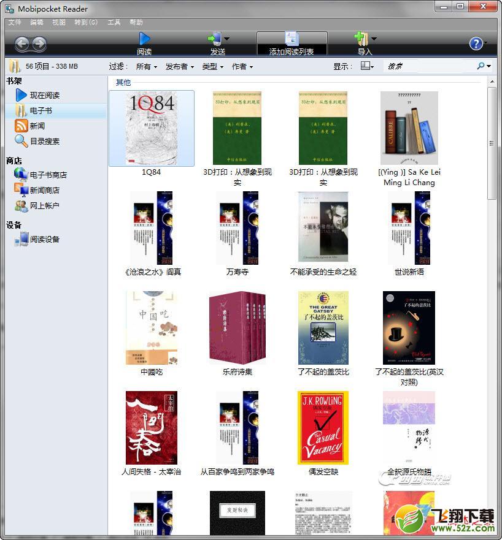Select the 1Q84 book cover
Screen dimensions: 502x540
point(152,128)
